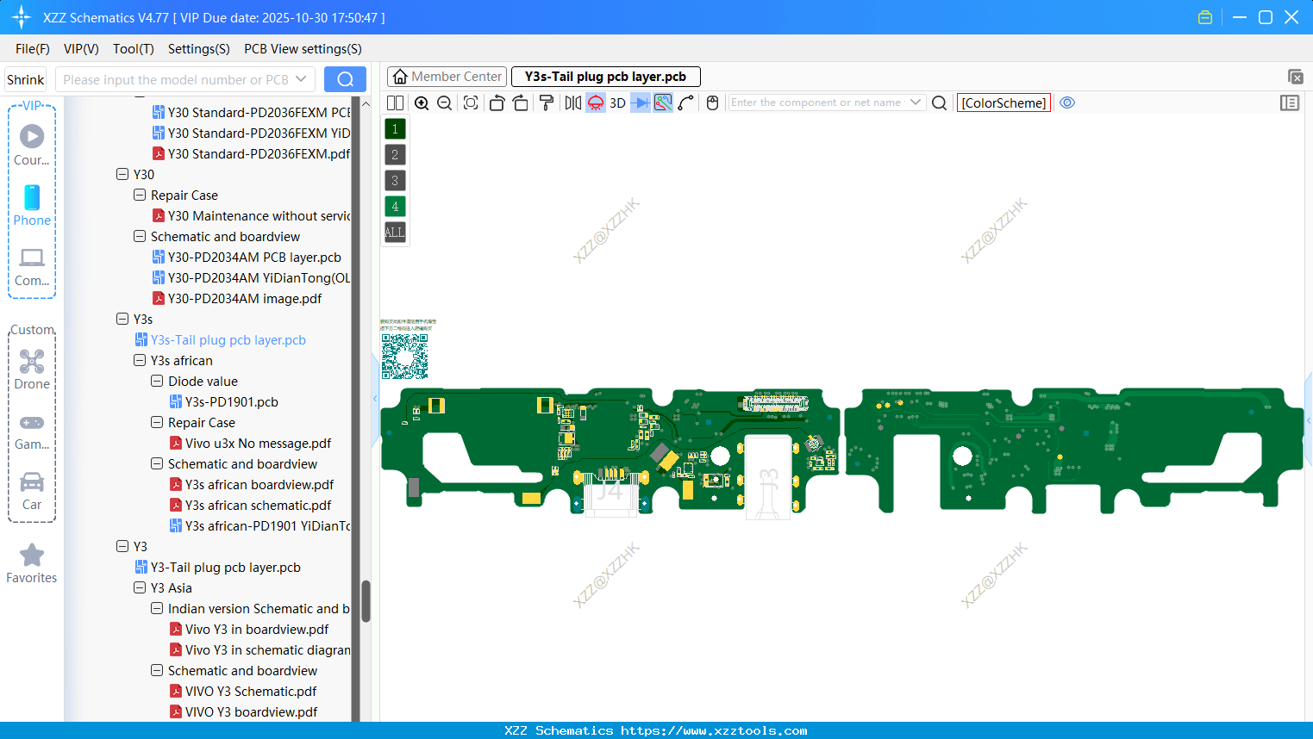Open the Tool menu
The image size is (1313, 739).
click(x=133, y=49)
